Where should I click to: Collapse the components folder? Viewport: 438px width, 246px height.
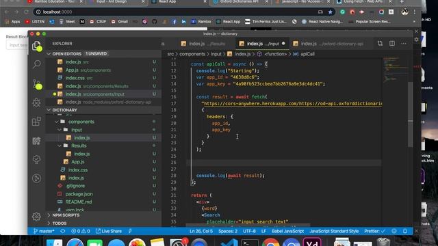click(56, 122)
